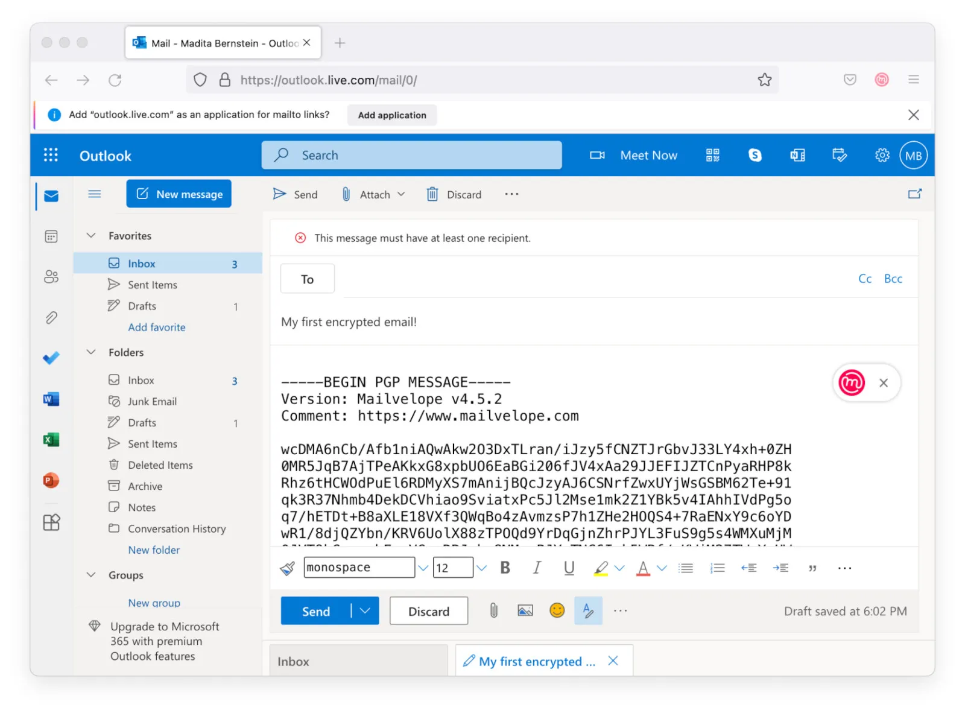This screenshot has width=965, height=713.
Task: Open Settings gear in the top bar
Action: pos(882,155)
